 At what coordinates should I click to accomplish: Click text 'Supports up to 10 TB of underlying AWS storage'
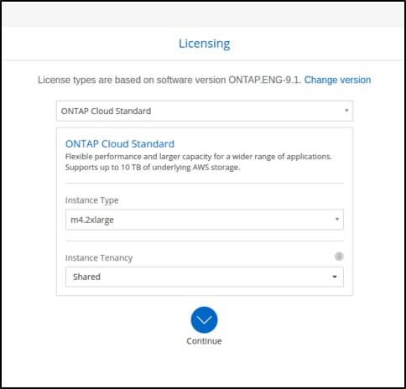tap(153, 168)
